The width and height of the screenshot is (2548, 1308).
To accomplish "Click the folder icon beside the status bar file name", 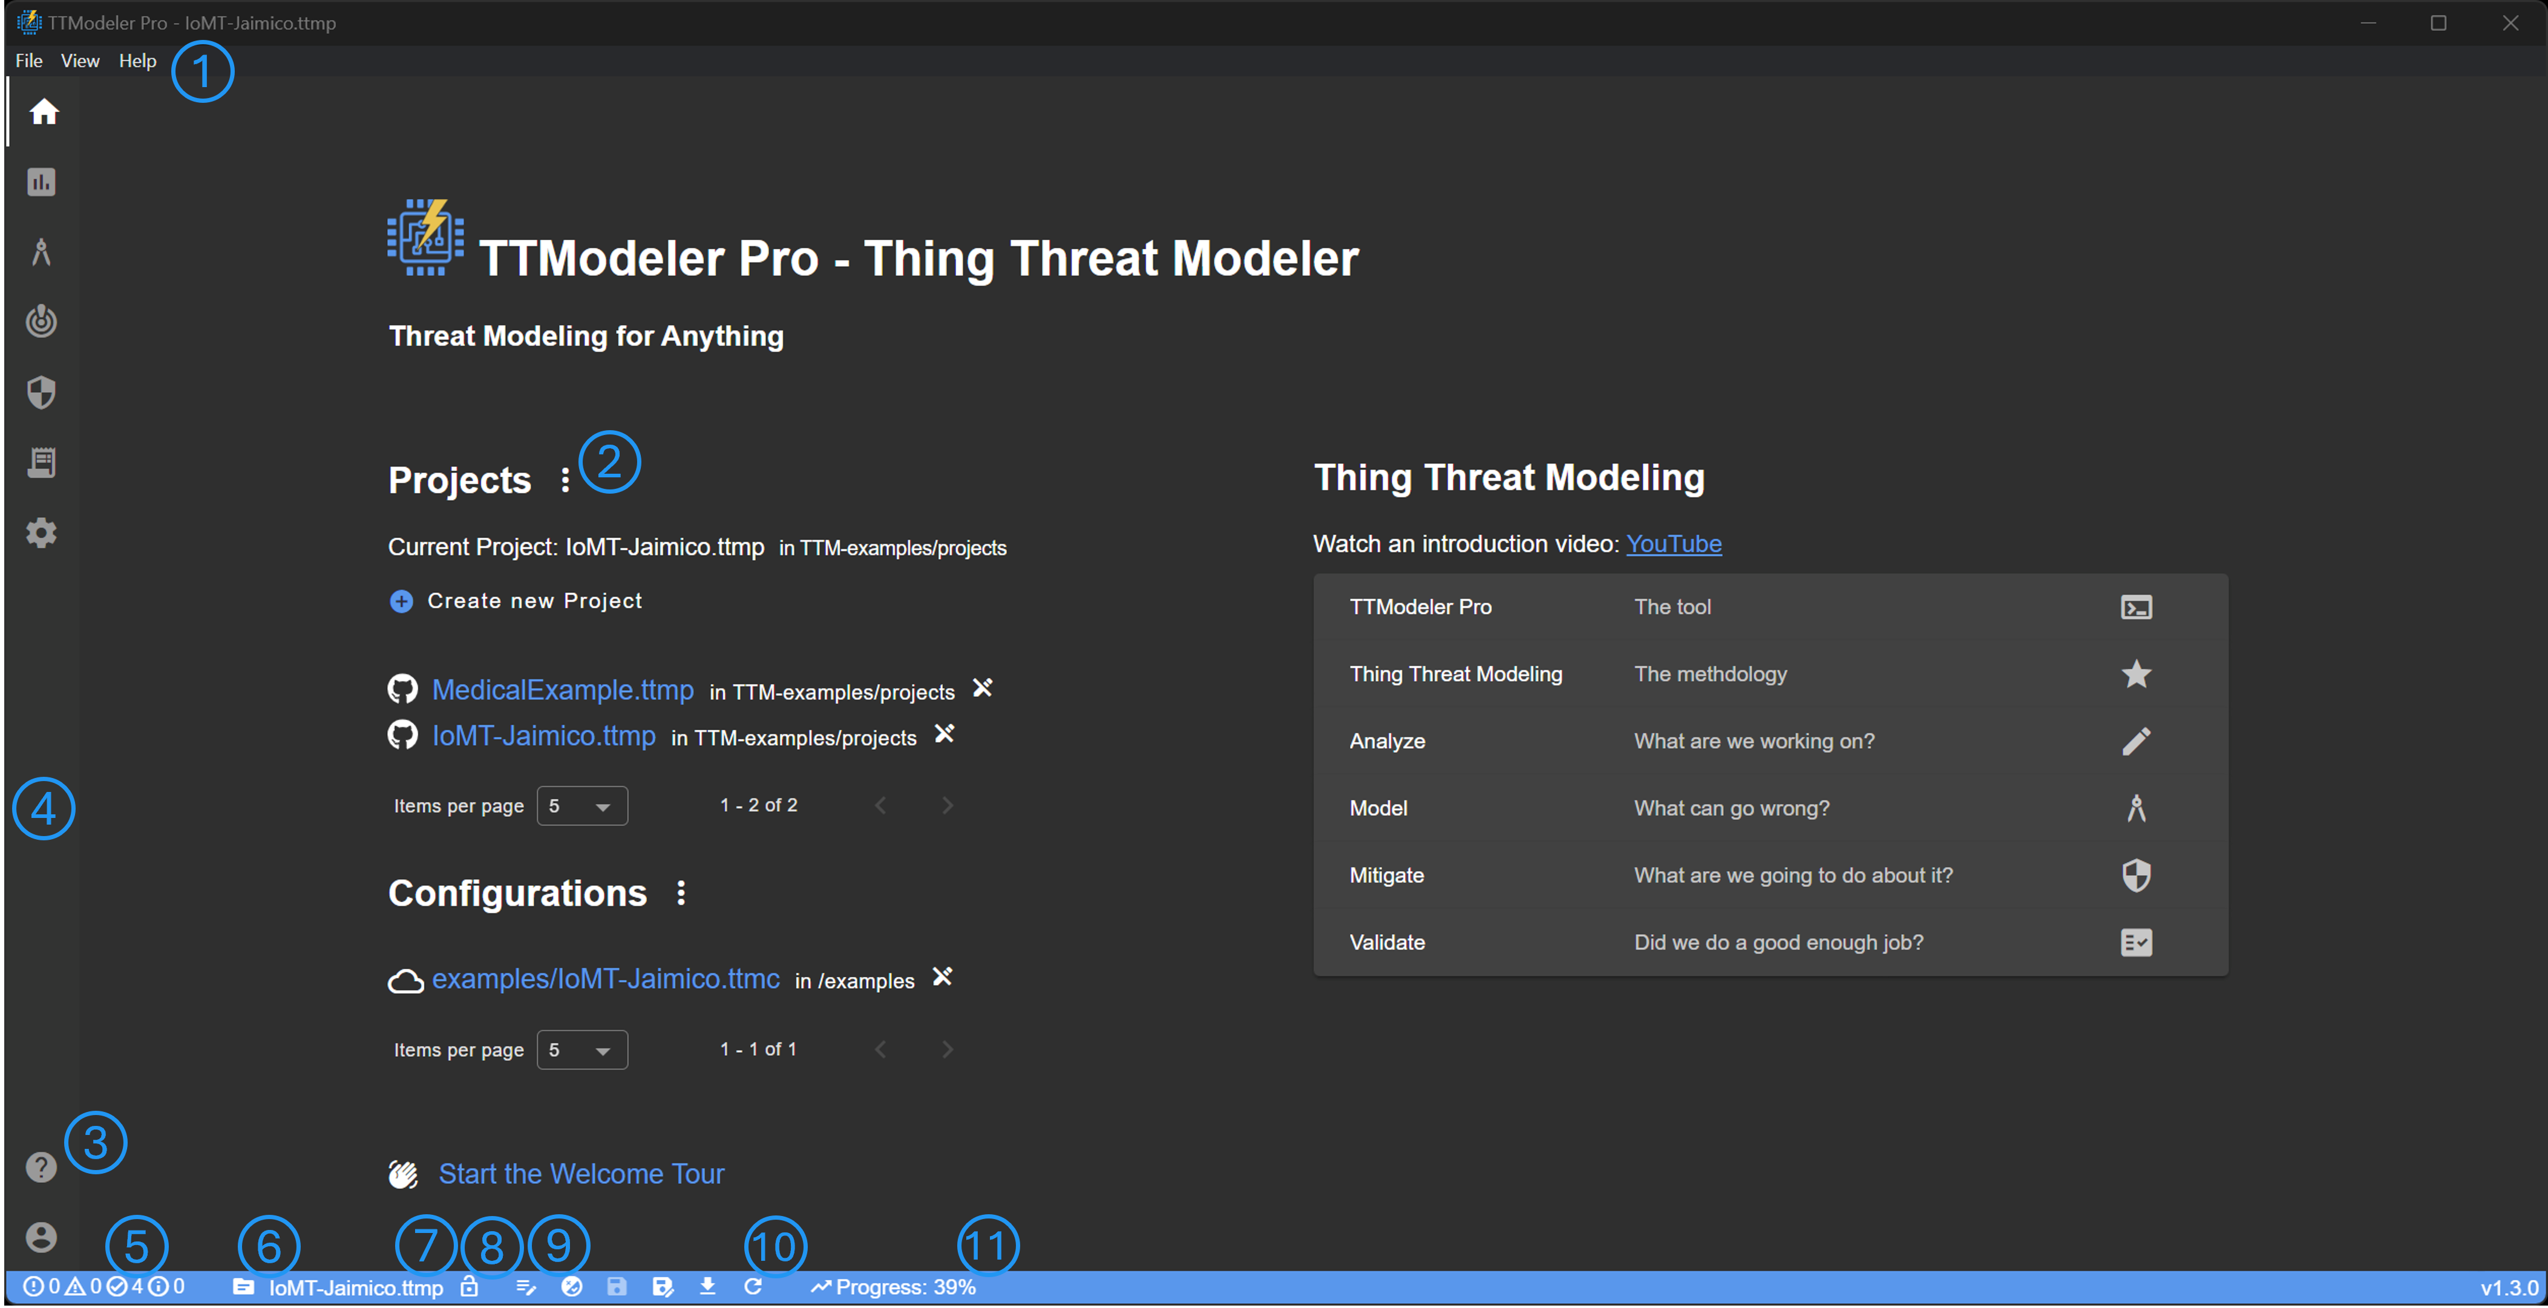I will (x=243, y=1287).
